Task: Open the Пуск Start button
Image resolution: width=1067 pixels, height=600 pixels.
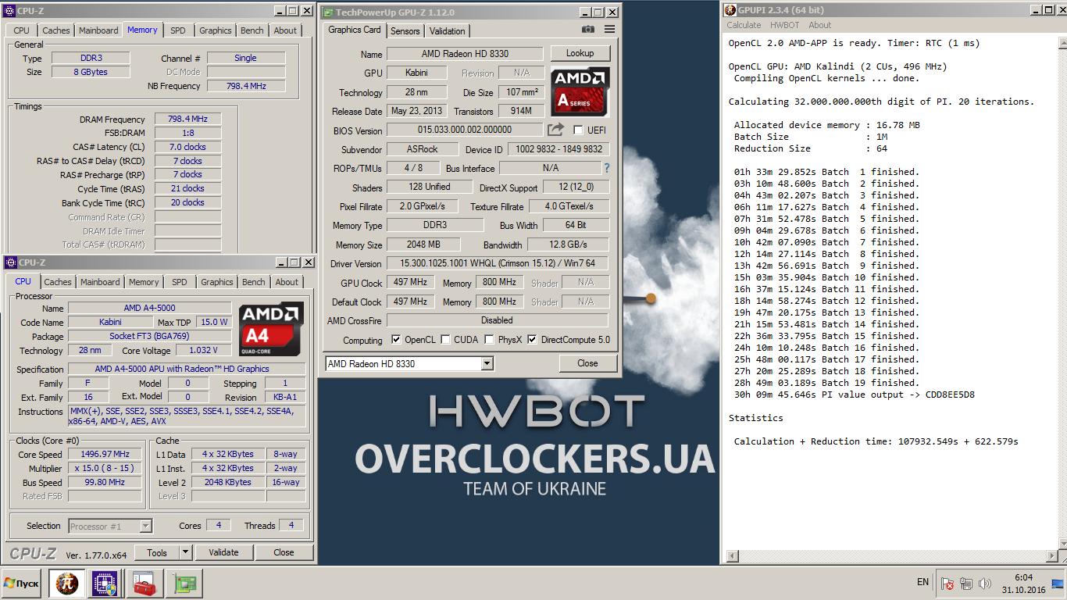Action: [x=21, y=583]
